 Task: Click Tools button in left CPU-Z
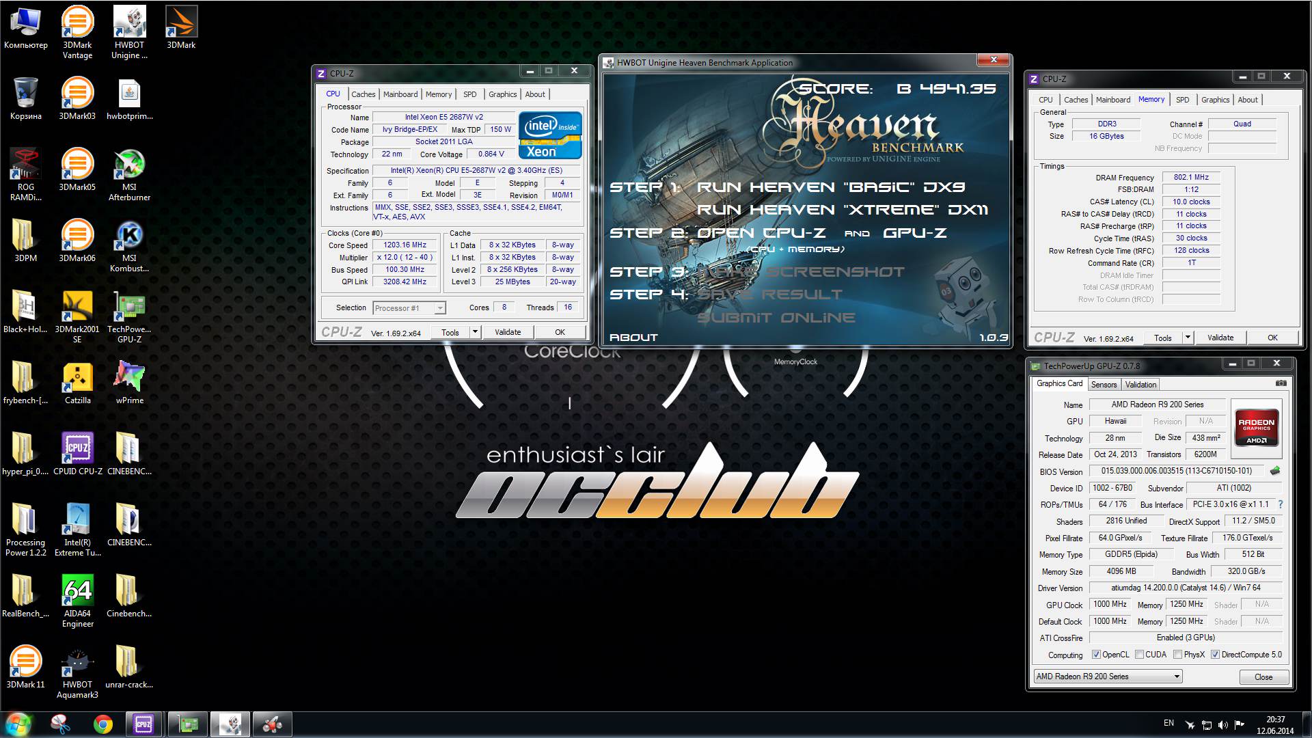click(x=450, y=332)
